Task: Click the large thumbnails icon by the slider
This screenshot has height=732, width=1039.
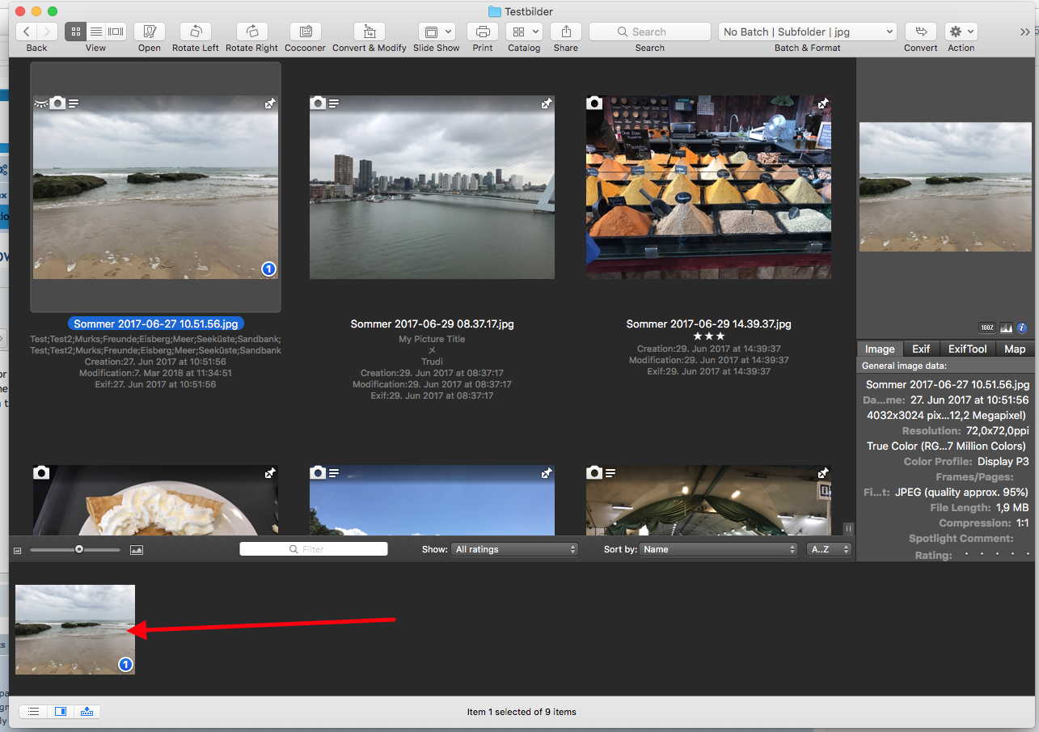Action: [x=137, y=550]
